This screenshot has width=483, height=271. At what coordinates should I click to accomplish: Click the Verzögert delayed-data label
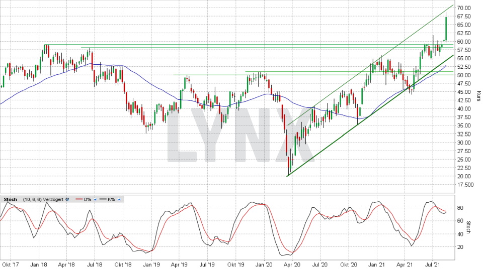[53, 200]
